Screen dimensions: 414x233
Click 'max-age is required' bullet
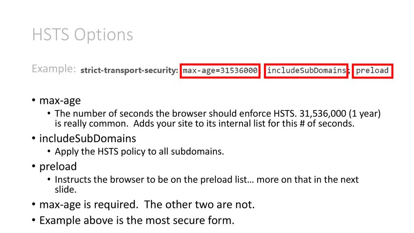tap(89, 205)
